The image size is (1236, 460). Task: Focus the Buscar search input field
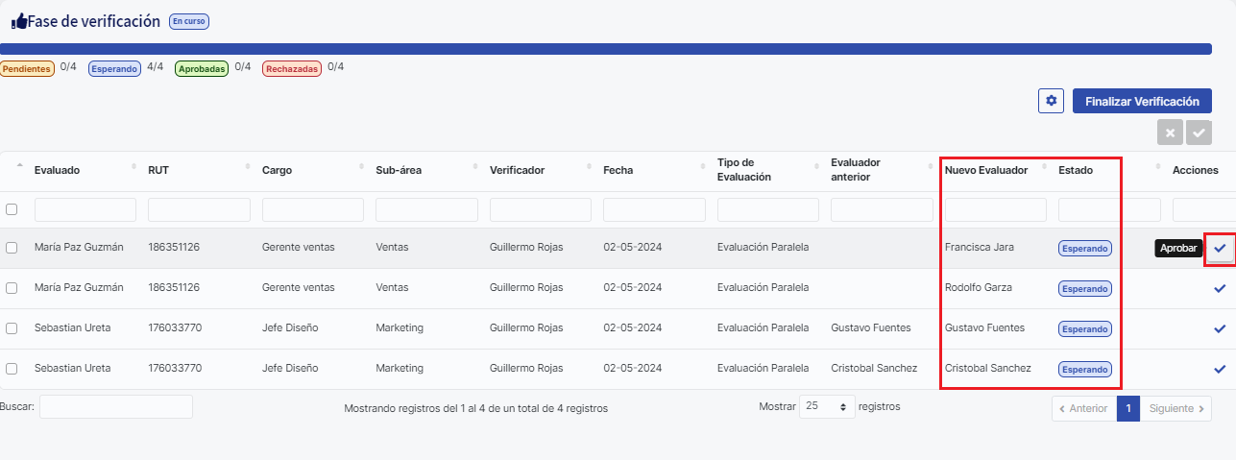(x=115, y=407)
